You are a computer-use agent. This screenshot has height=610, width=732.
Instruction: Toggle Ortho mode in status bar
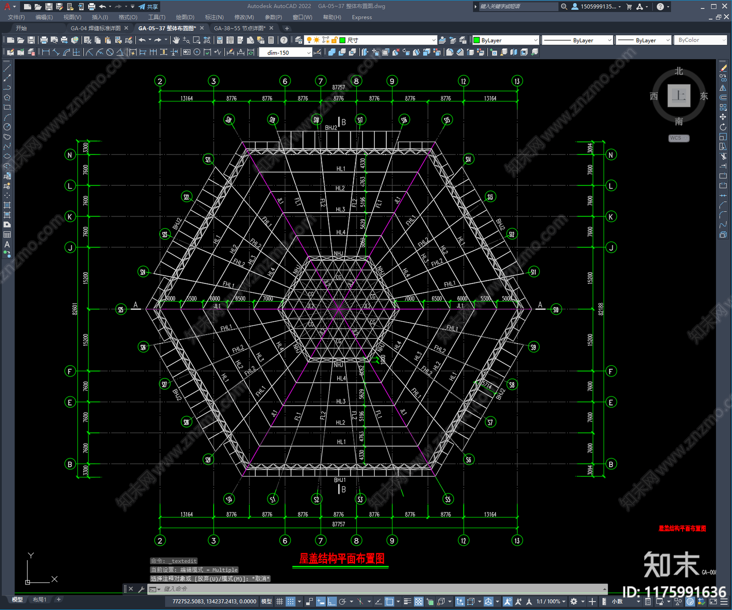[x=332, y=601]
